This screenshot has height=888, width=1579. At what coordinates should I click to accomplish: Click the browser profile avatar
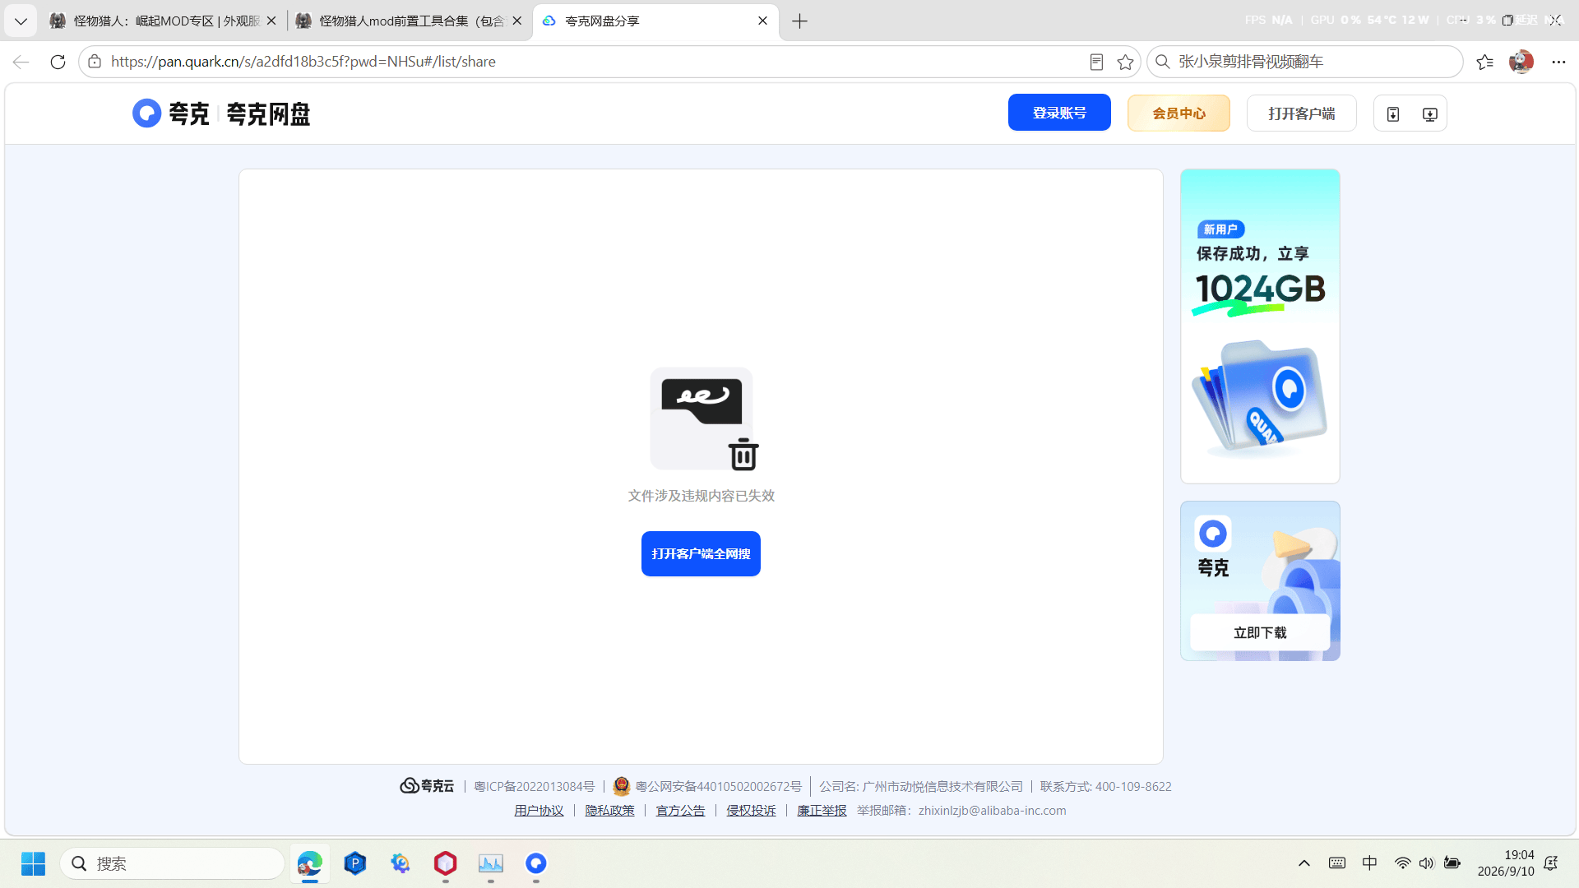pyautogui.click(x=1521, y=62)
